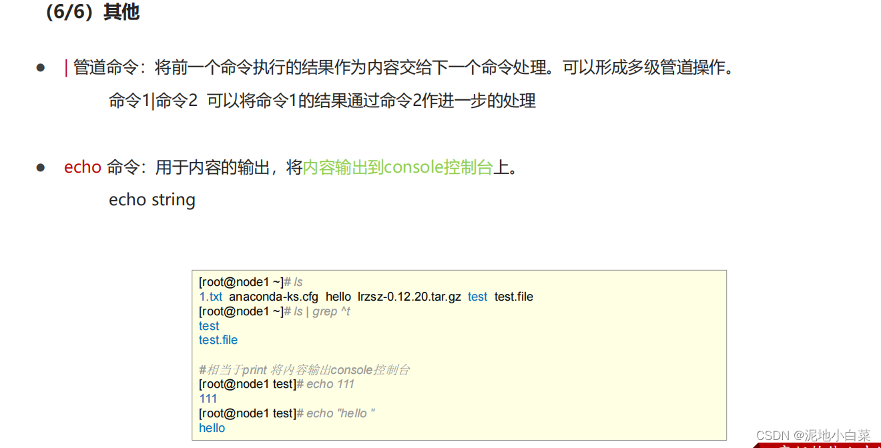Click the red pipe symbol before 管道命令

click(66, 67)
